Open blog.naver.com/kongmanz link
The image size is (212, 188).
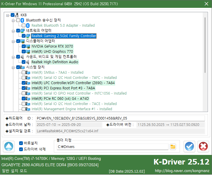182,171
